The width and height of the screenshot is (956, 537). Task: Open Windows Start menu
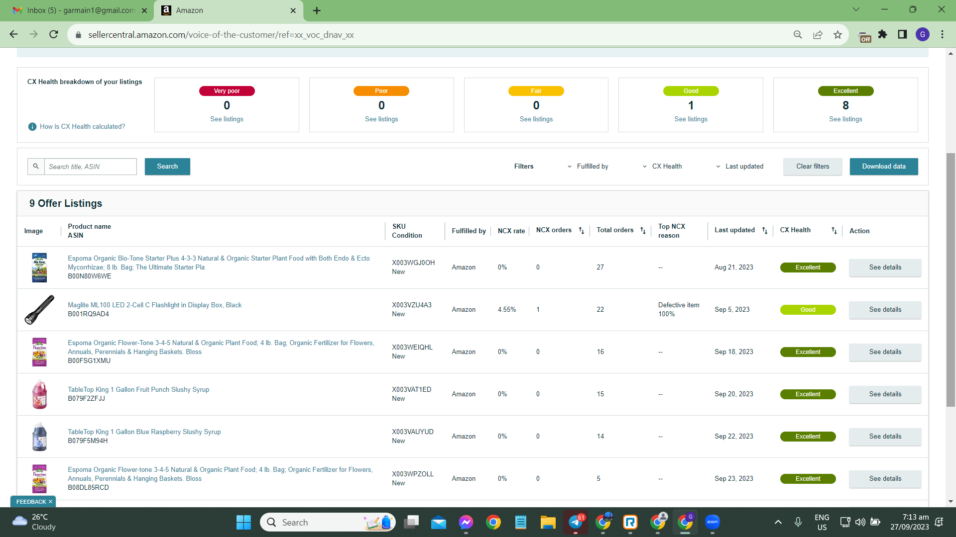tap(243, 522)
